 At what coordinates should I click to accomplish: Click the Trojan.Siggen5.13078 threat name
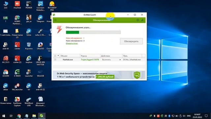tap(90, 59)
